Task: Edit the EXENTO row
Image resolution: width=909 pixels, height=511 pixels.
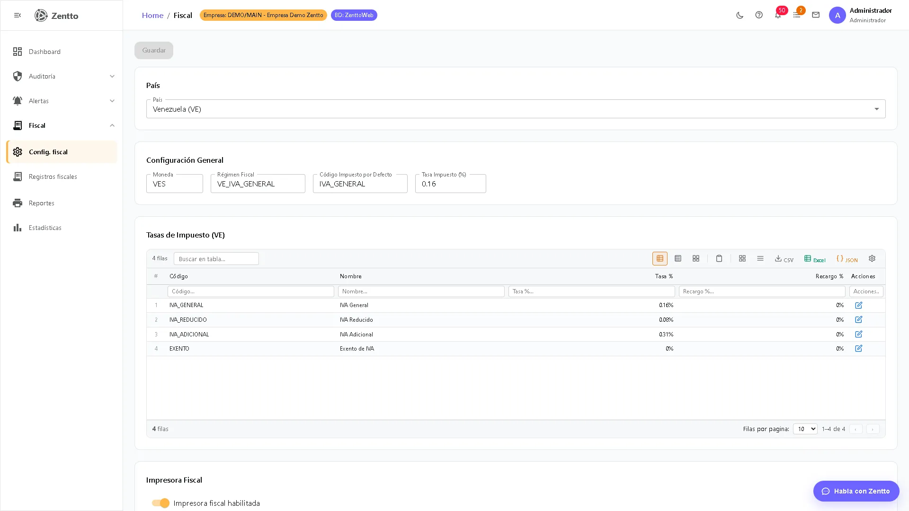Action: coord(859,349)
